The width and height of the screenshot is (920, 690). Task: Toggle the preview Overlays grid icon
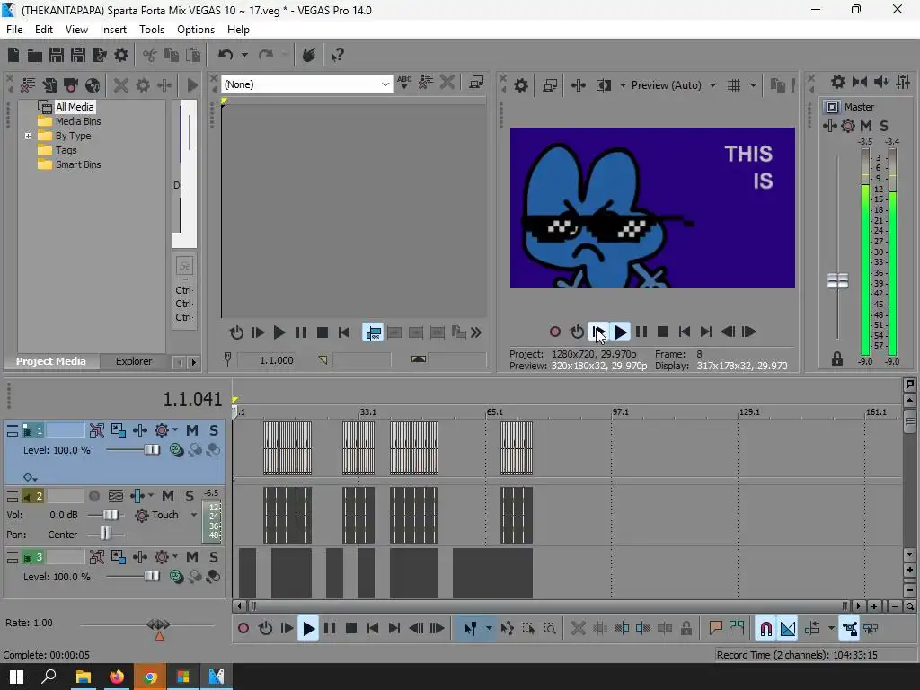coord(734,85)
